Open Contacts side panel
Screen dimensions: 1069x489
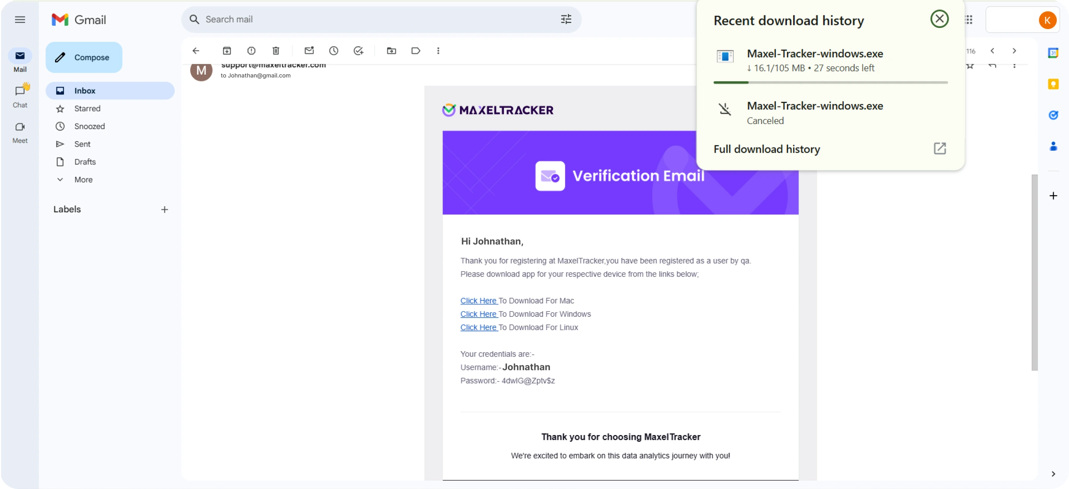[1053, 146]
